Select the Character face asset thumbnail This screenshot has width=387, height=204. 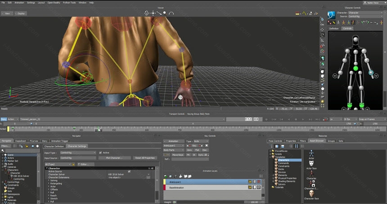coord(311,193)
